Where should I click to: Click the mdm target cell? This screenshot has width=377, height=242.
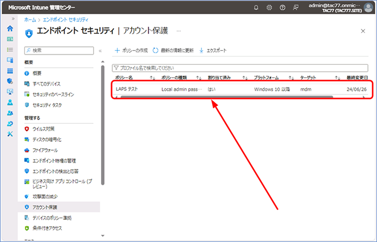point(306,89)
